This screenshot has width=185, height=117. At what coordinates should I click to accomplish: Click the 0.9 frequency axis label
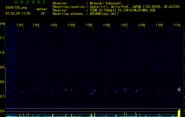(x=2, y=67)
